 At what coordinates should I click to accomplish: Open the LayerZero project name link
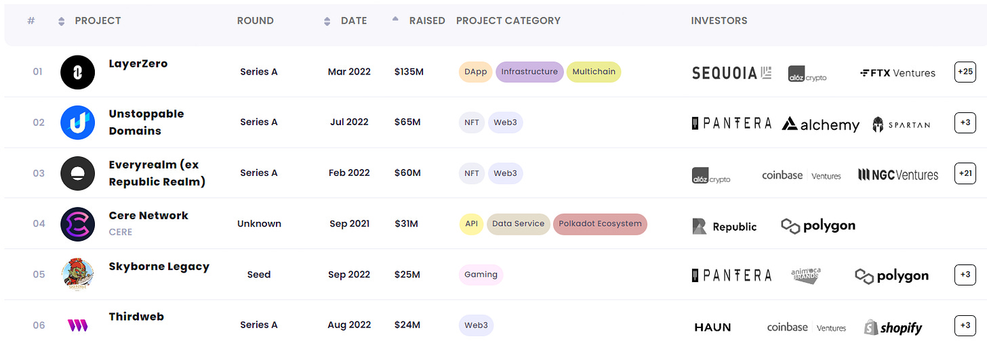(x=138, y=64)
